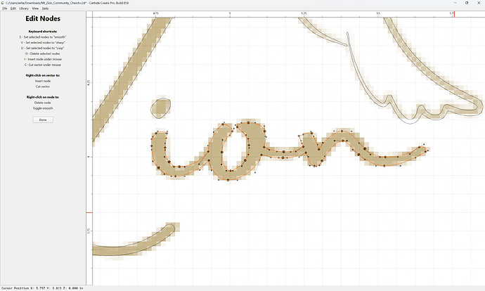Click the "Right-click on node to:" heading

pyautogui.click(x=43, y=97)
